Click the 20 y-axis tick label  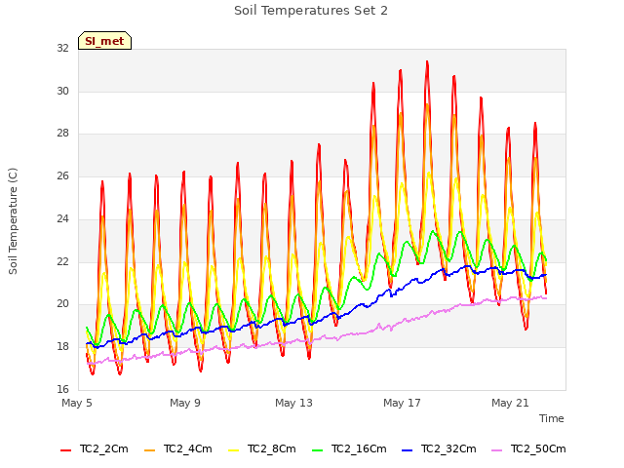(x=62, y=304)
